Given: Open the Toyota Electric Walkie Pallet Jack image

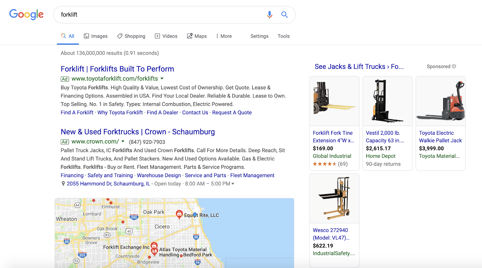Looking at the screenshot, I should (440, 101).
